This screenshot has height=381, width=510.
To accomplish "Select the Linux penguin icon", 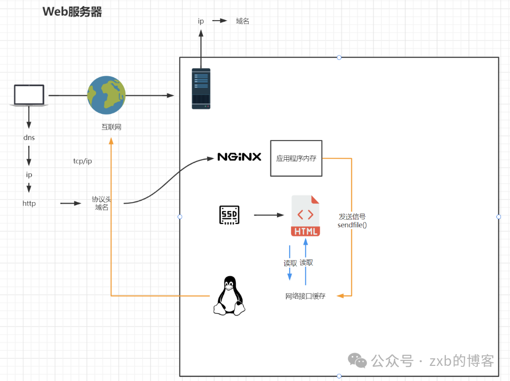I will pyautogui.click(x=229, y=296).
